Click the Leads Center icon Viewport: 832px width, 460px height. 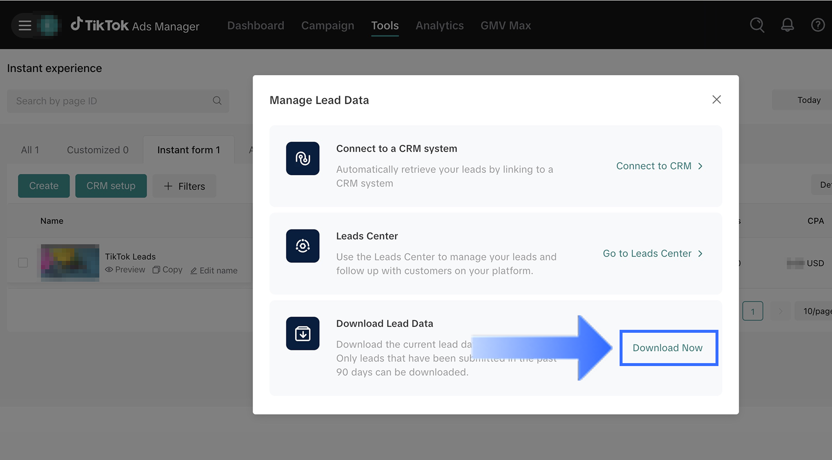coord(303,246)
